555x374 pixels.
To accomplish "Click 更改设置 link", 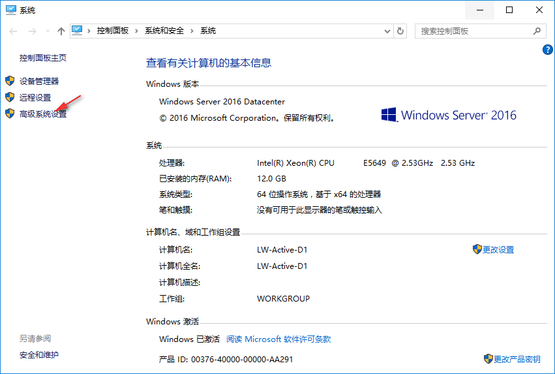I will click(498, 250).
